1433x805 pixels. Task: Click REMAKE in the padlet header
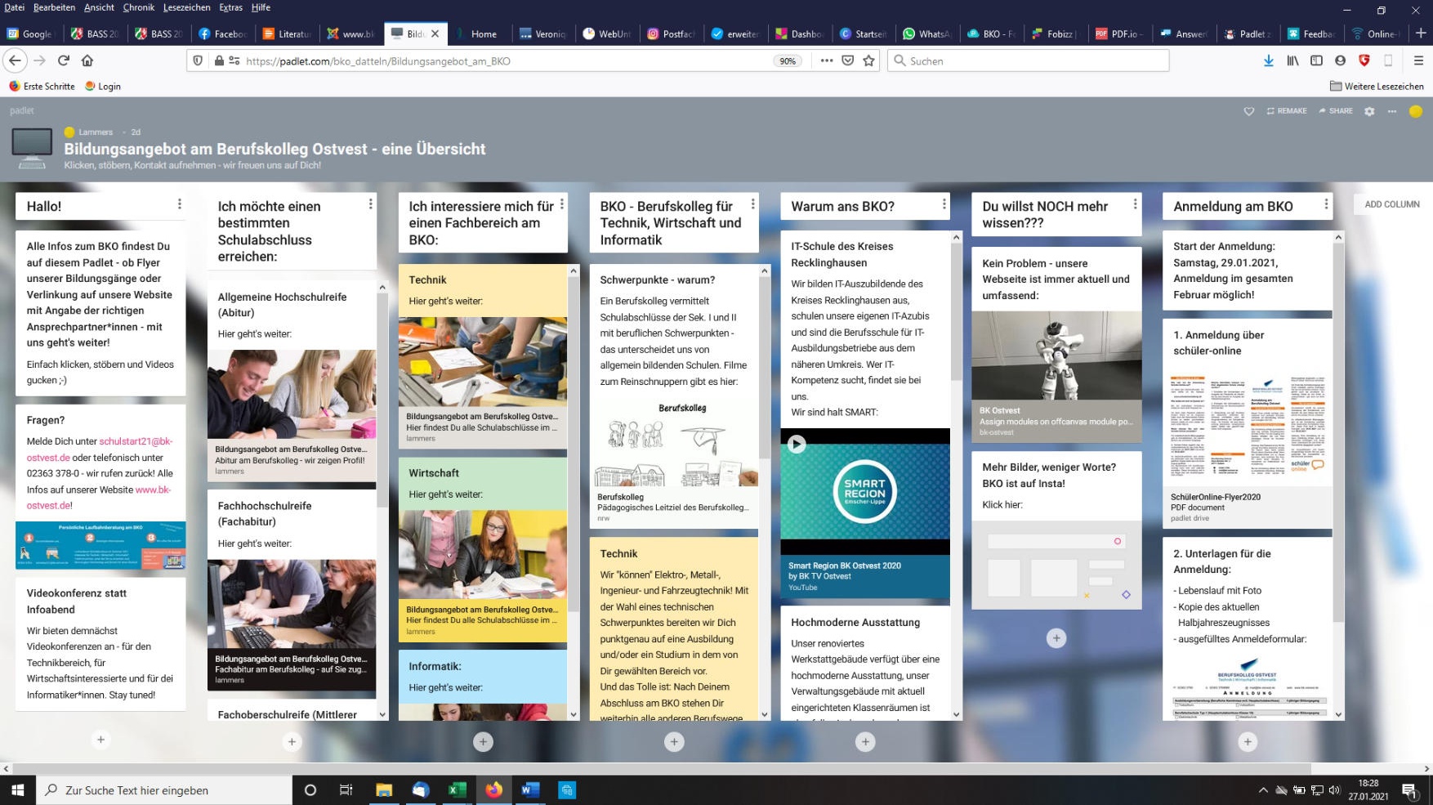(x=1287, y=111)
